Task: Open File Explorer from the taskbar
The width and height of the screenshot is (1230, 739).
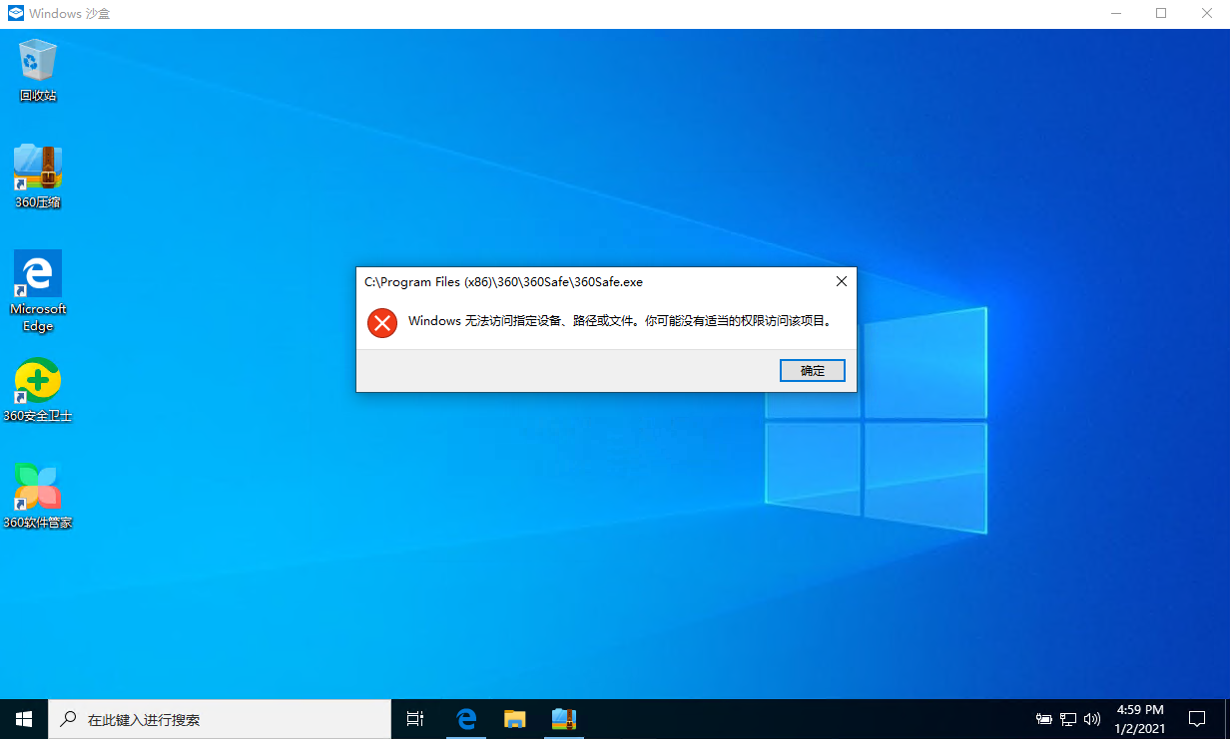Action: click(514, 719)
